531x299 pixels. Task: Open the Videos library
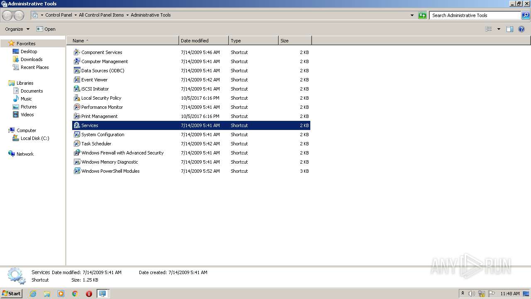[x=27, y=115]
